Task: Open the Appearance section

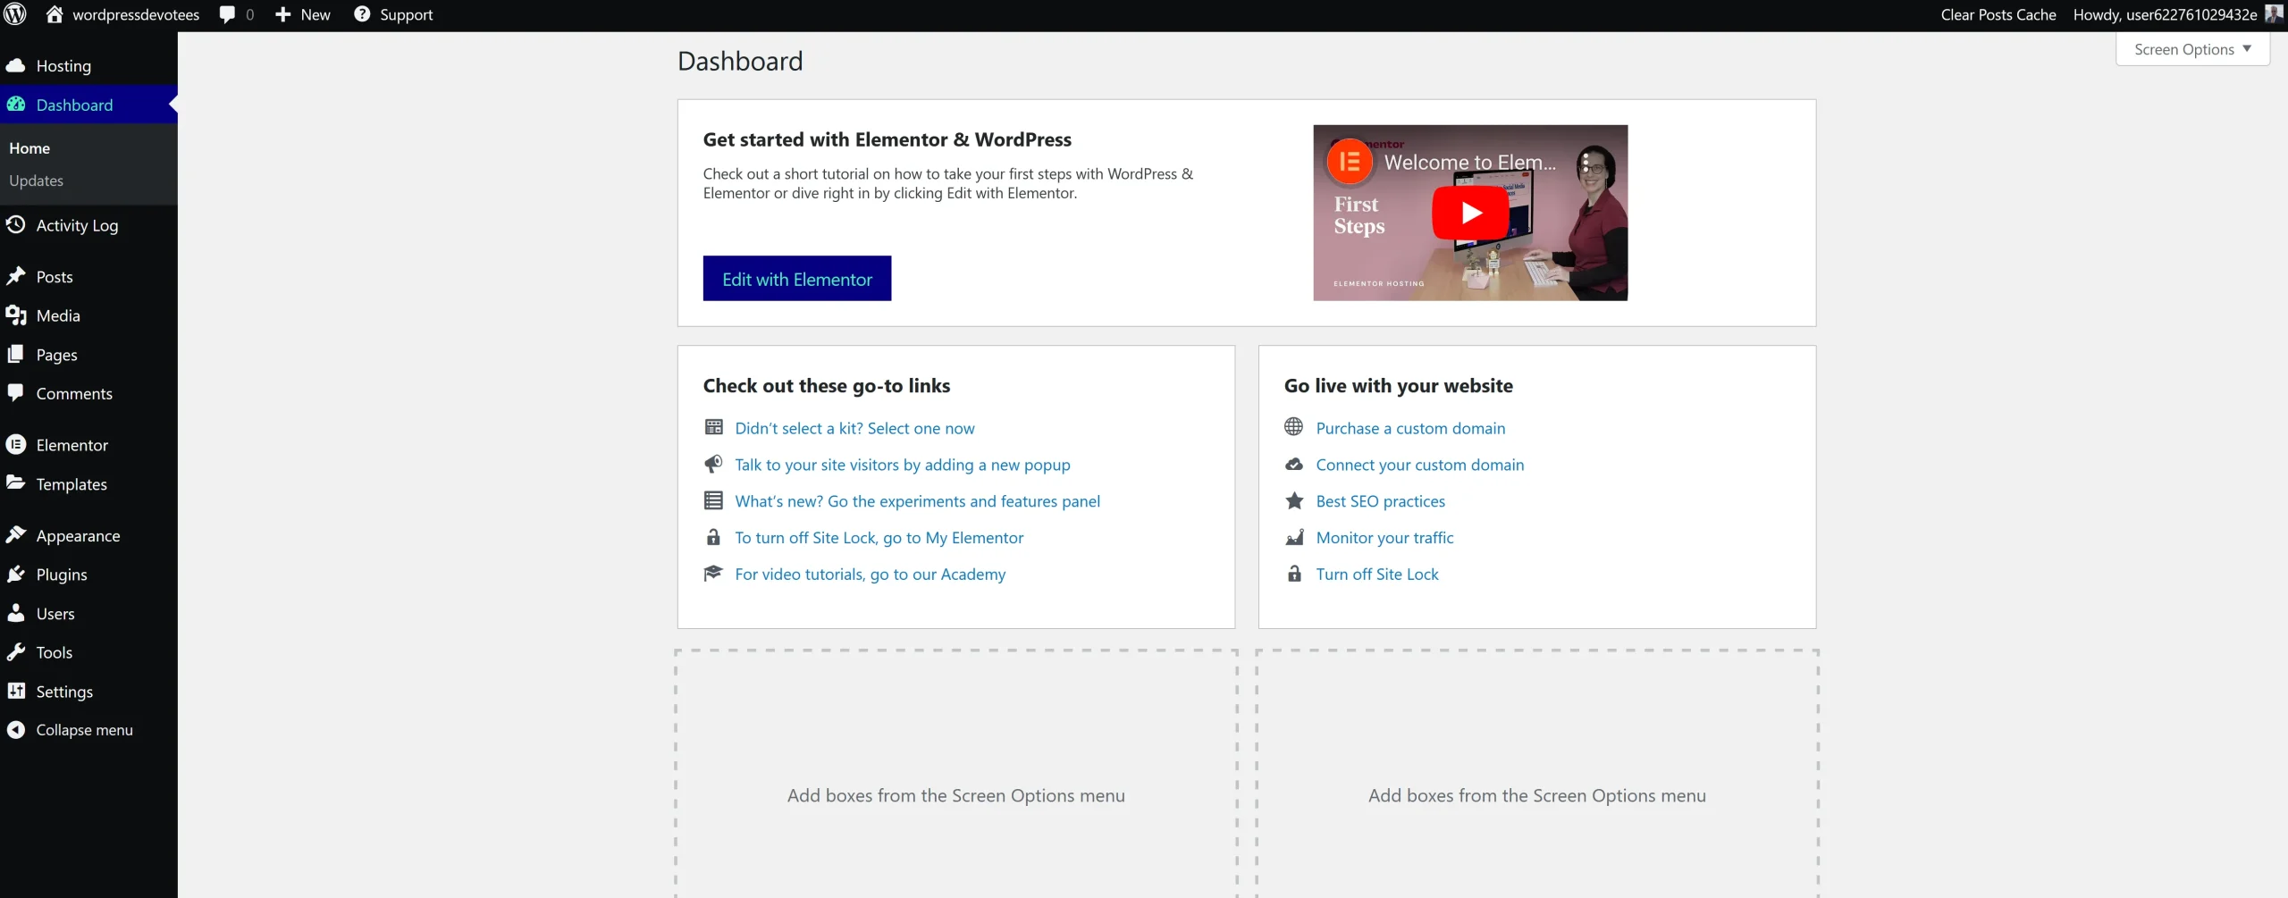Action: [x=78, y=534]
